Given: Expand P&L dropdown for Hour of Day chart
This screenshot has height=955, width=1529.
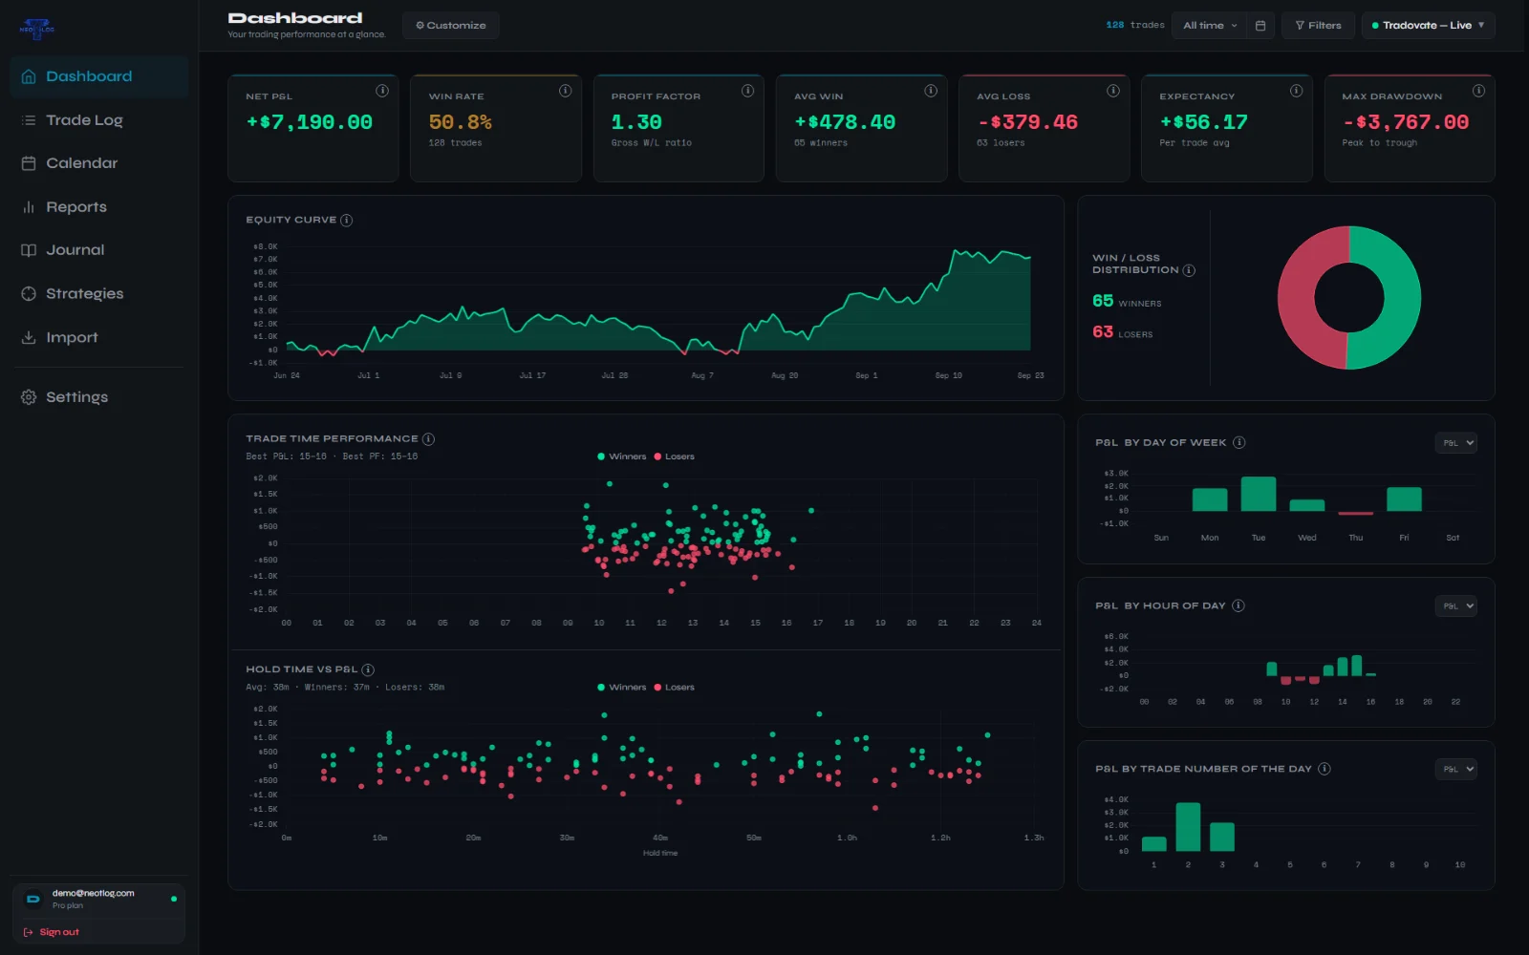Looking at the screenshot, I should (x=1455, y=606).
